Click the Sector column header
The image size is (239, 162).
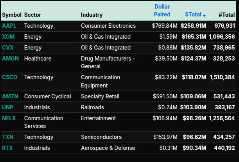(32, 15)
